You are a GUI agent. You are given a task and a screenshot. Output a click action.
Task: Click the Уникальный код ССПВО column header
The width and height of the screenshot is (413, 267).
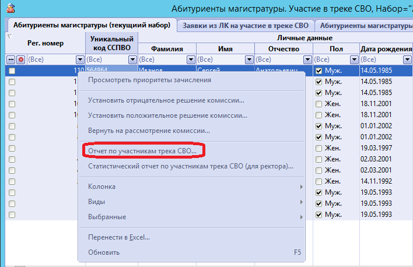tap(111, 43)
